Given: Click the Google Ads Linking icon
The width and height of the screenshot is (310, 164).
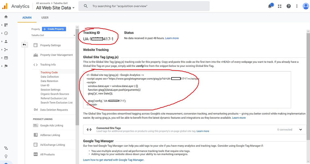Looking at the screenshot, I should coord(36,125).
